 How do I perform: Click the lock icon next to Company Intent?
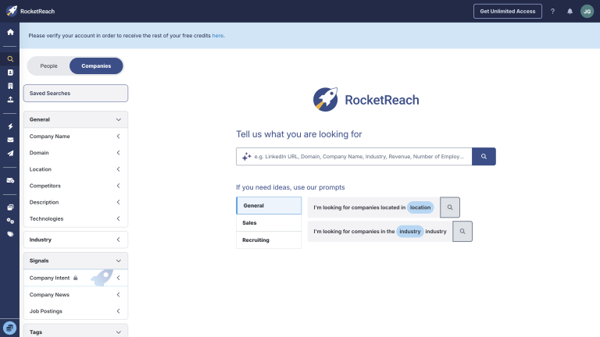pos(75,278)
